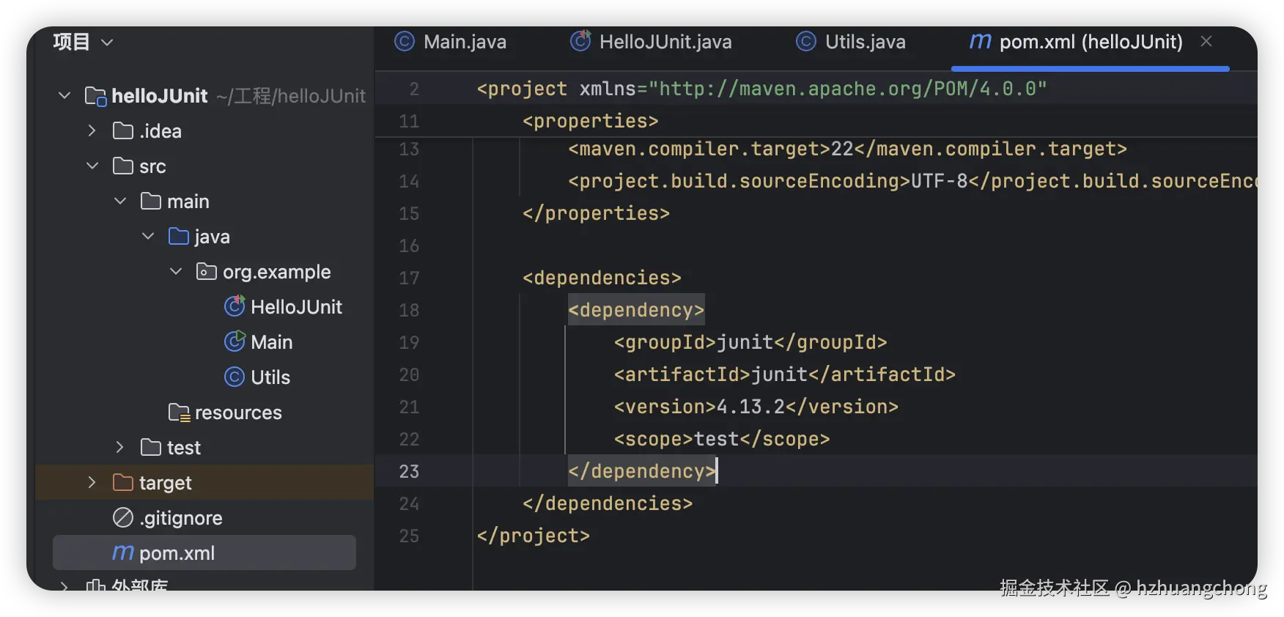The width and height of the screenshot is (1284, 617).
Task: Expand the test folder node
Action: [x=120, y=448]
